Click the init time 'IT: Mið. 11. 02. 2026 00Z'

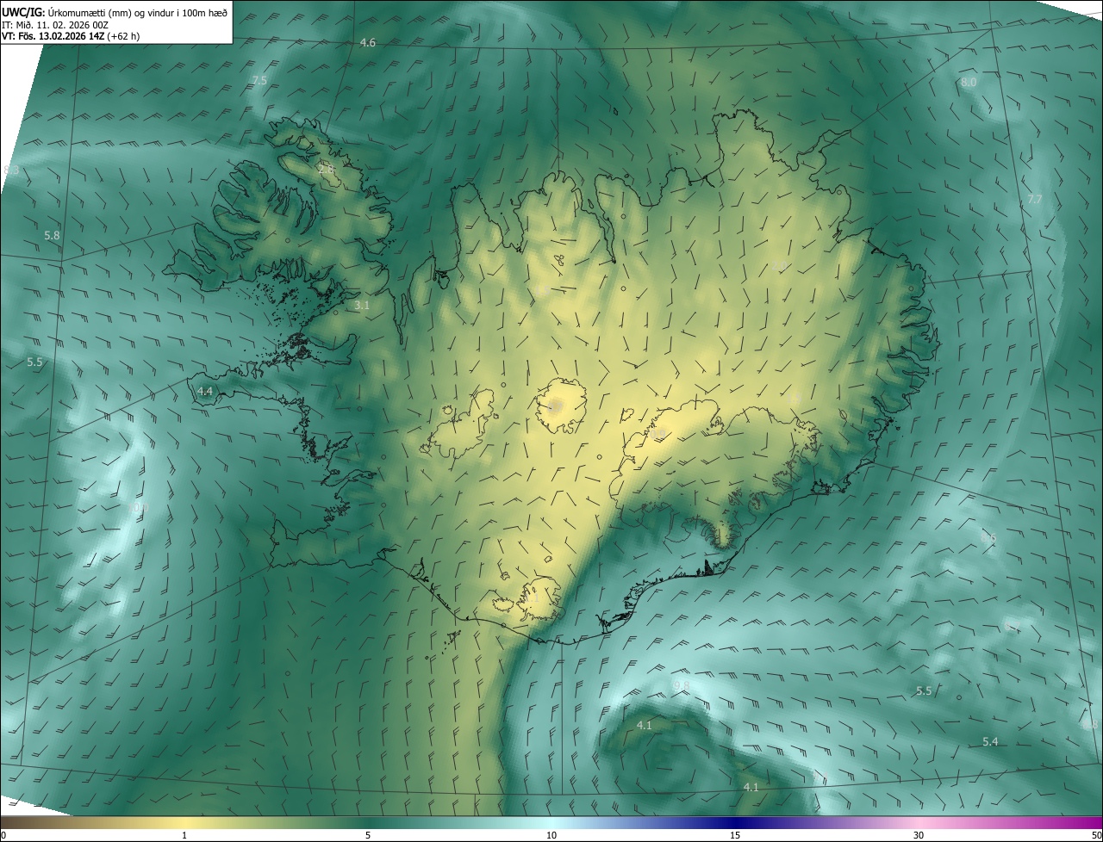tap(55, 24)
